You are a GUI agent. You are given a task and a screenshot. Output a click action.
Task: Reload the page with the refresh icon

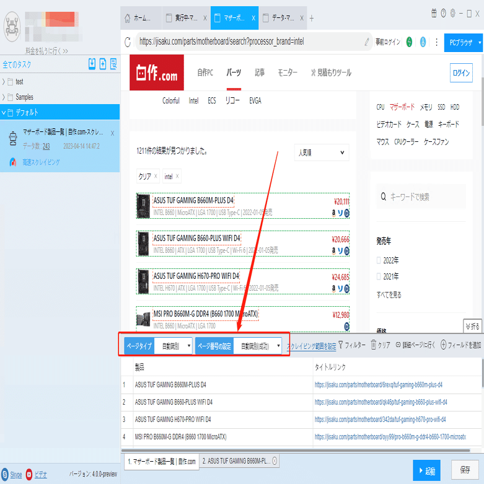[128, 42]
